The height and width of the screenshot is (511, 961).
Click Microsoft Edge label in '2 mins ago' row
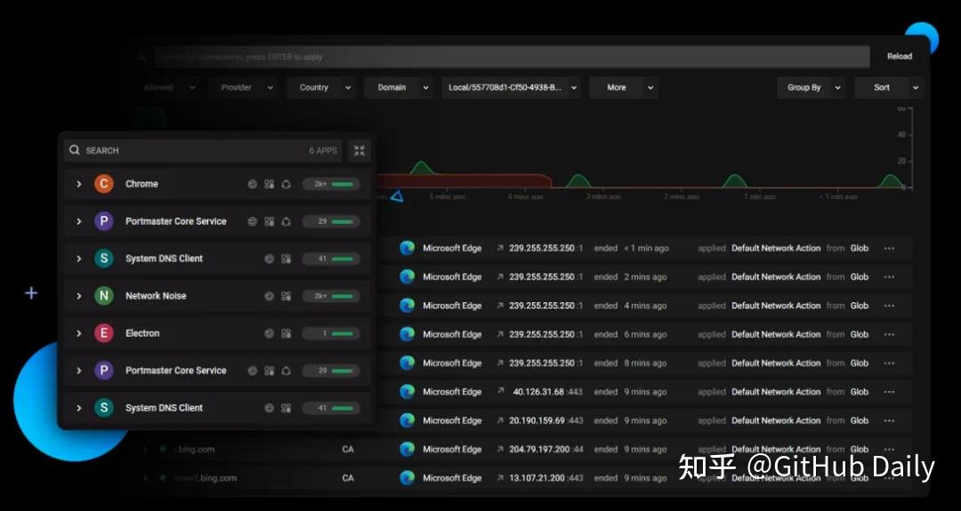point(452,276)
